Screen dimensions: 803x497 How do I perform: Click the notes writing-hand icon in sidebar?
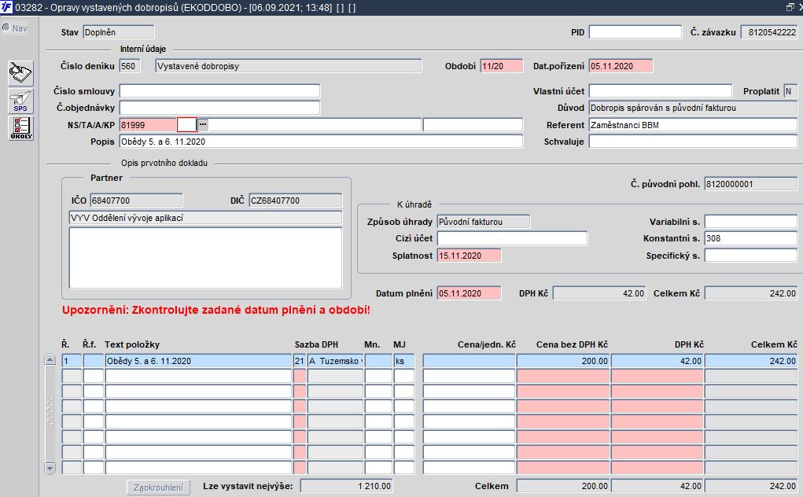(20, 74)
